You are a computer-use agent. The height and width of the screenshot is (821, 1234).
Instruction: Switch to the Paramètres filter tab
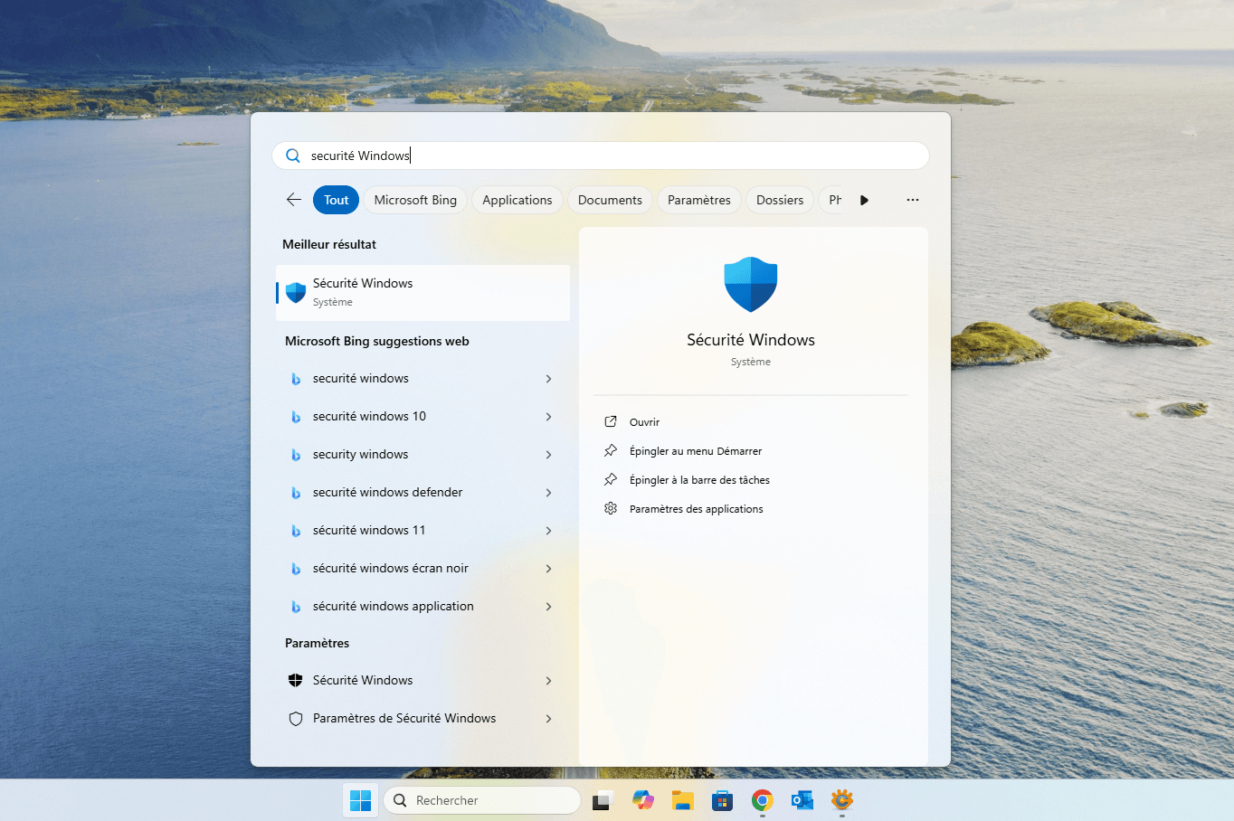tap(699, 200)
